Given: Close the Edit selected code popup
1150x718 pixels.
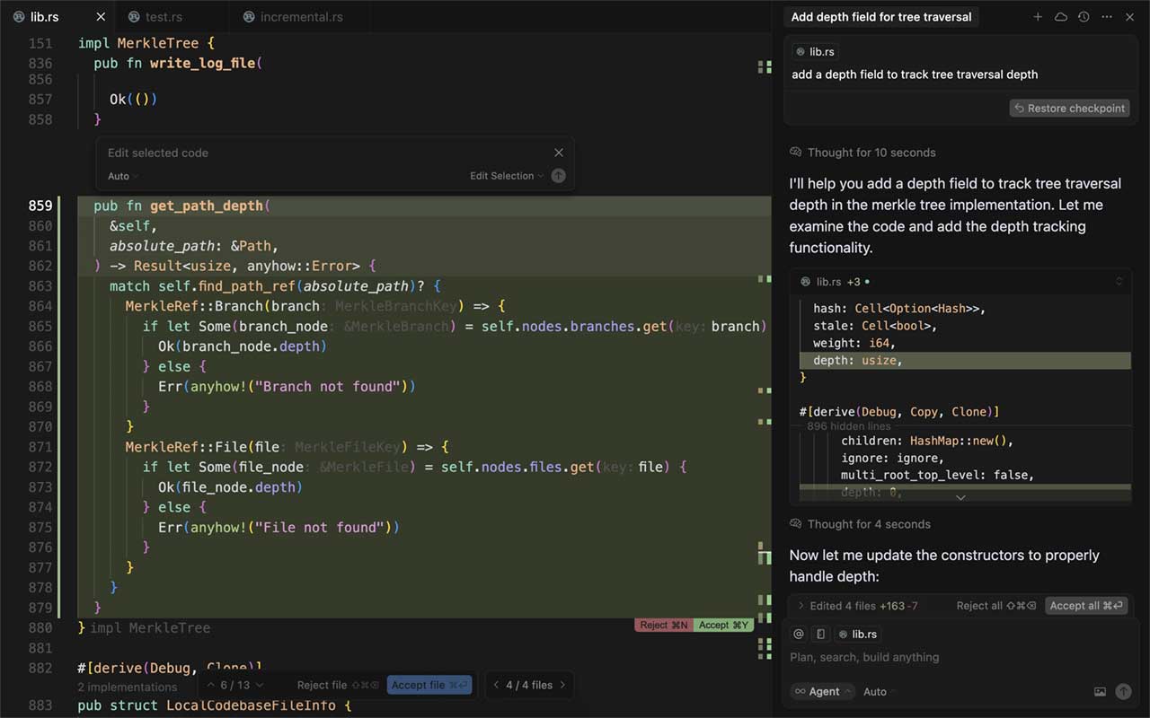Looking at the screenshot, I should [x=559, y=153].
